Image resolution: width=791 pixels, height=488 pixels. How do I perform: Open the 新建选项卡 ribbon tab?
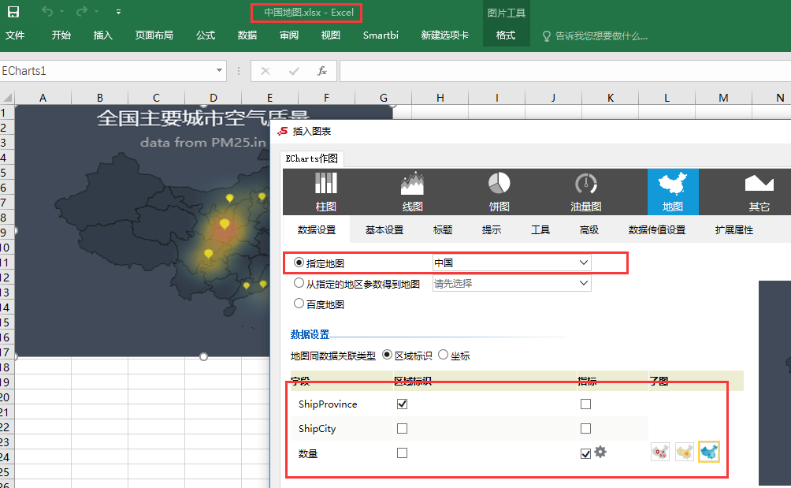click(x=445, y=35)
